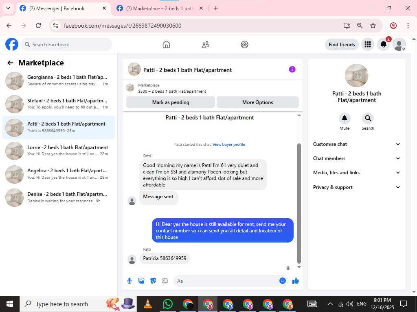Image resolution: width=417 pixels, height=312 pixels.
Task: Go back in browser history
Action: (9, 26)
